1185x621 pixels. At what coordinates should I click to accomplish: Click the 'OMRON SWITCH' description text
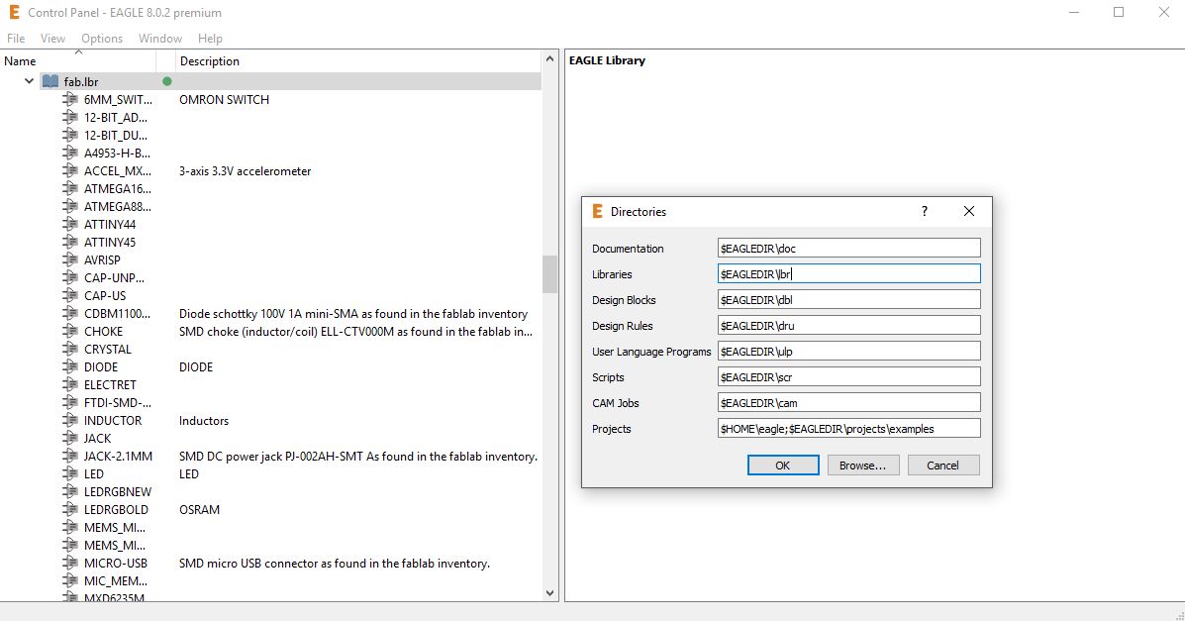coord(224,99)
